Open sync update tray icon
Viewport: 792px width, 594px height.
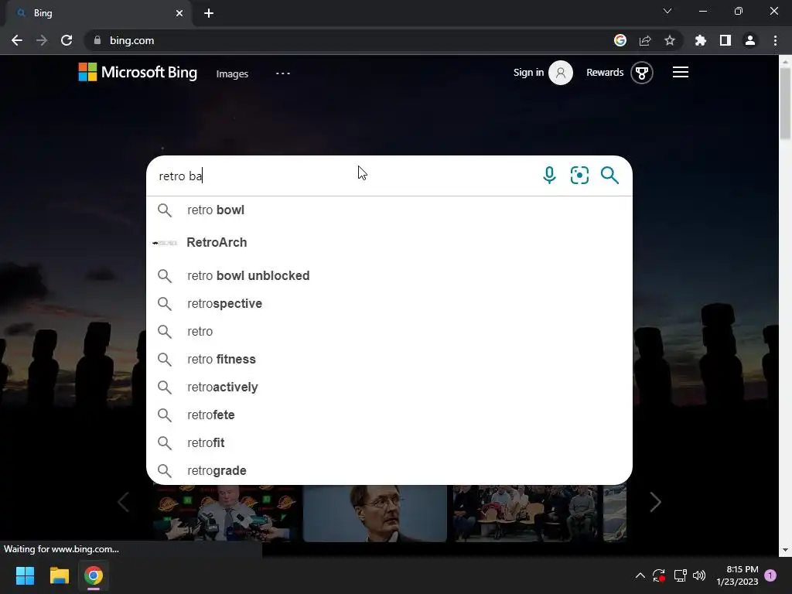pyautogui.click(x=659, y=575)
